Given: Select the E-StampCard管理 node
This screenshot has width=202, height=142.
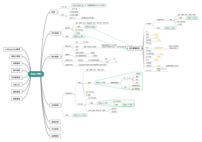Looking at the screenshot, I should click(x=13, y=49).
